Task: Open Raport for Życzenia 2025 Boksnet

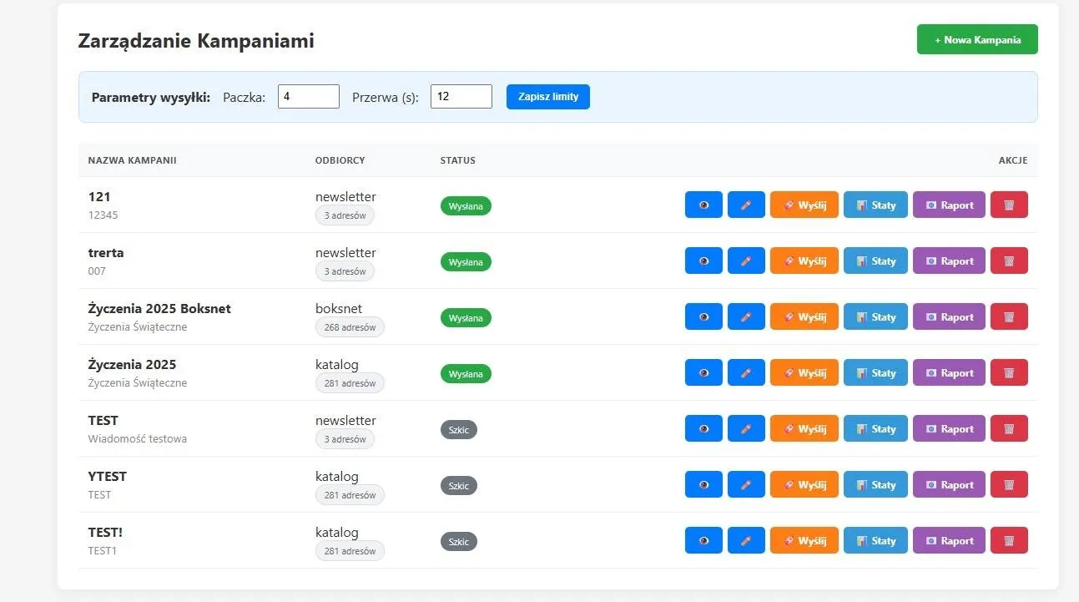Action: tap(949, 317)
